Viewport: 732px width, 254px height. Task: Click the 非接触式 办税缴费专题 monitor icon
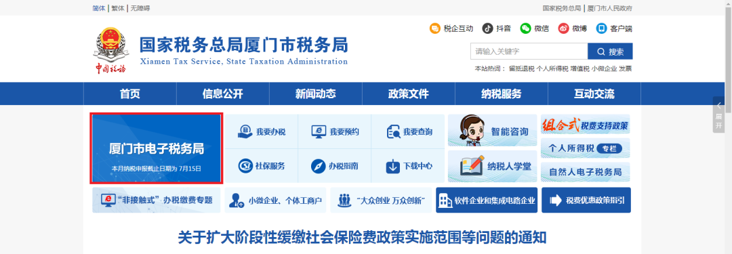point(108,200)
